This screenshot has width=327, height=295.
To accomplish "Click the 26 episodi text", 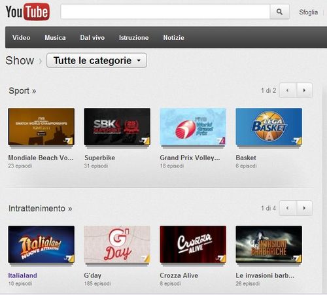I will 248,284.
